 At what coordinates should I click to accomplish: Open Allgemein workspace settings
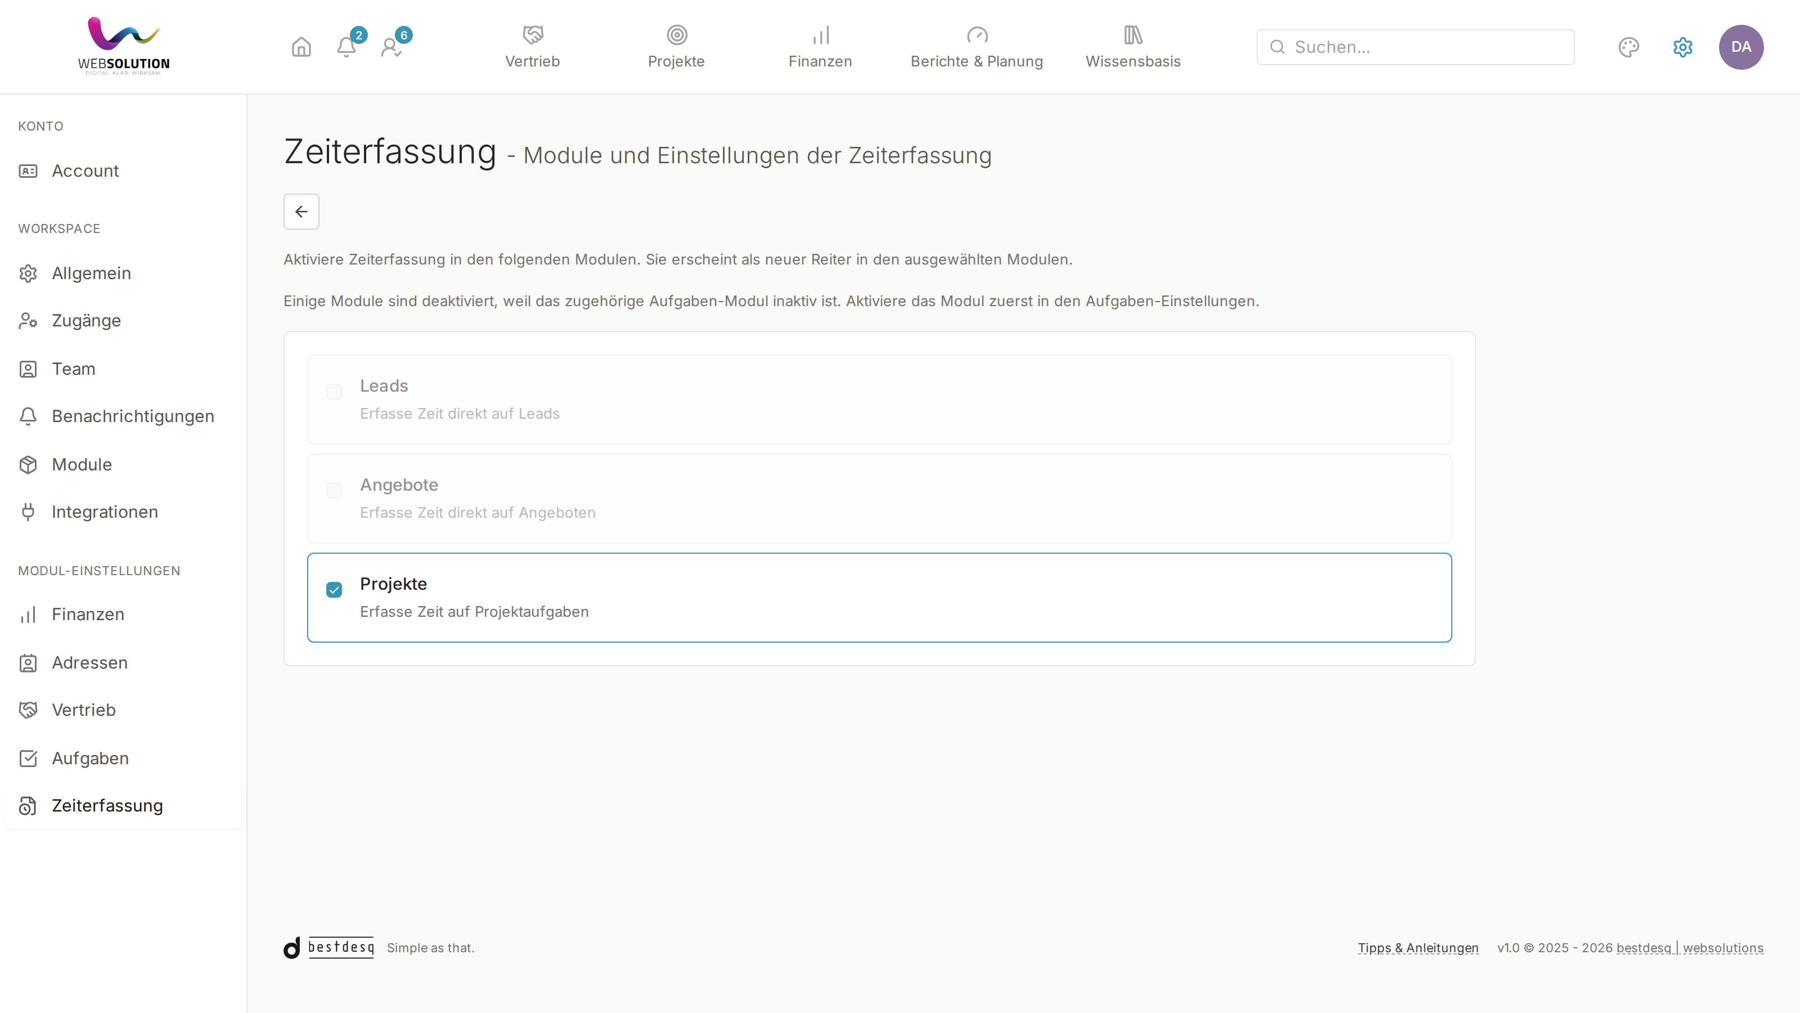pos(123,274)
